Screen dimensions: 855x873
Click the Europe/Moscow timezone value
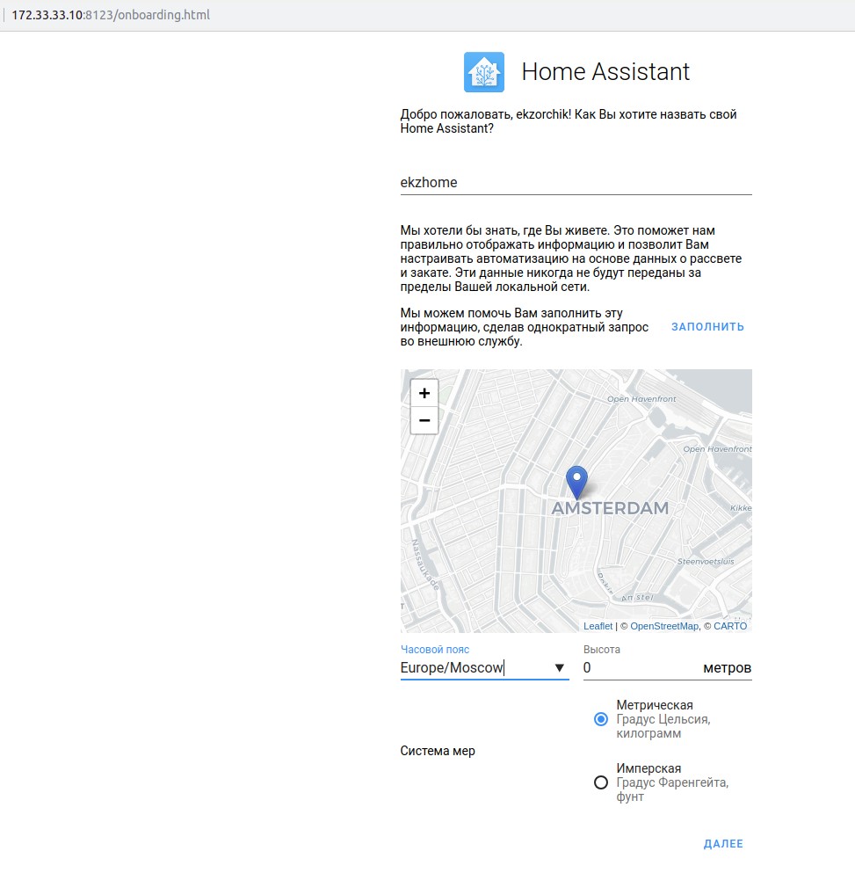click(452, 668)
